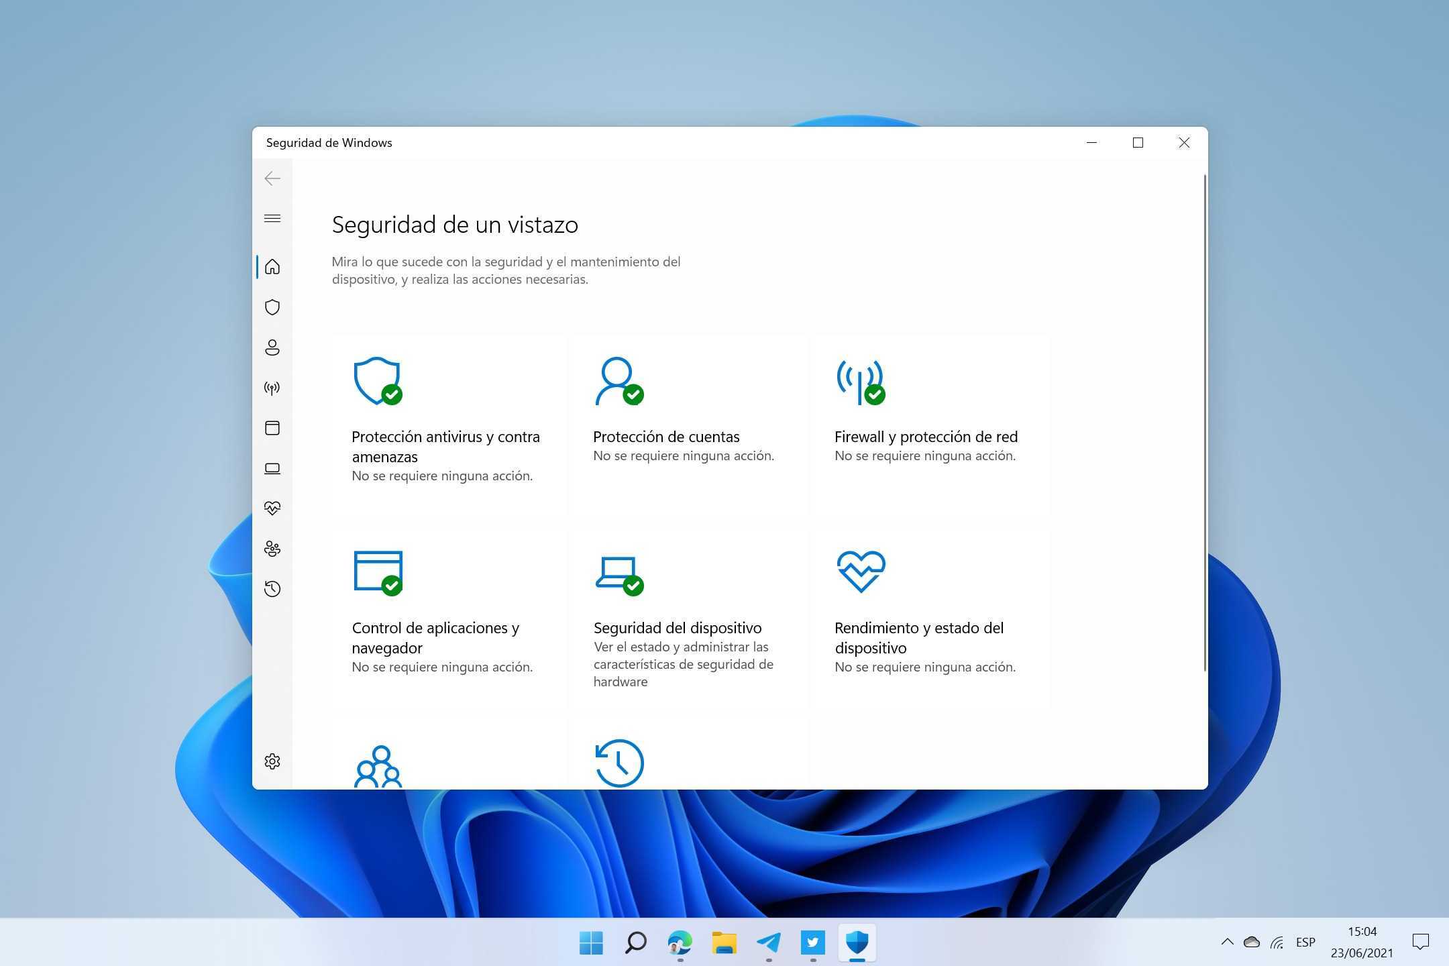Select the Home icon in sidebar
The width and height of the screenshot is (1449, 966).
272,267
